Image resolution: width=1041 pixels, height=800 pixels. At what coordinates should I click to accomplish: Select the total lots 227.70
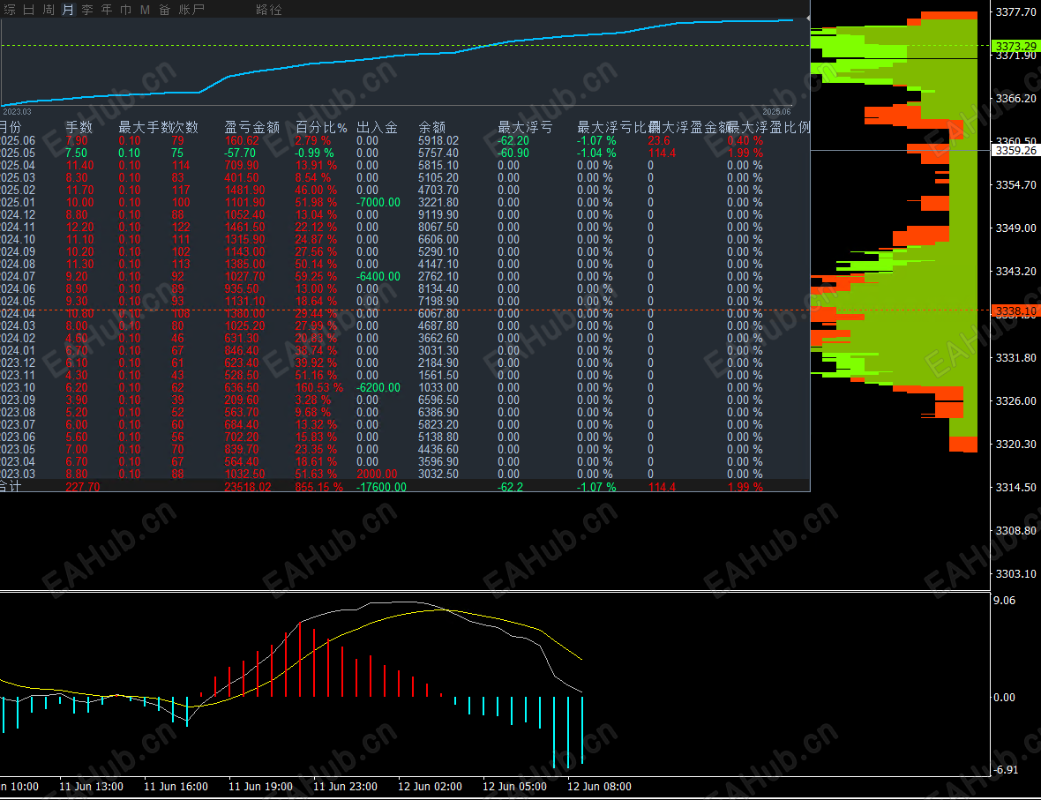(82, 487)
